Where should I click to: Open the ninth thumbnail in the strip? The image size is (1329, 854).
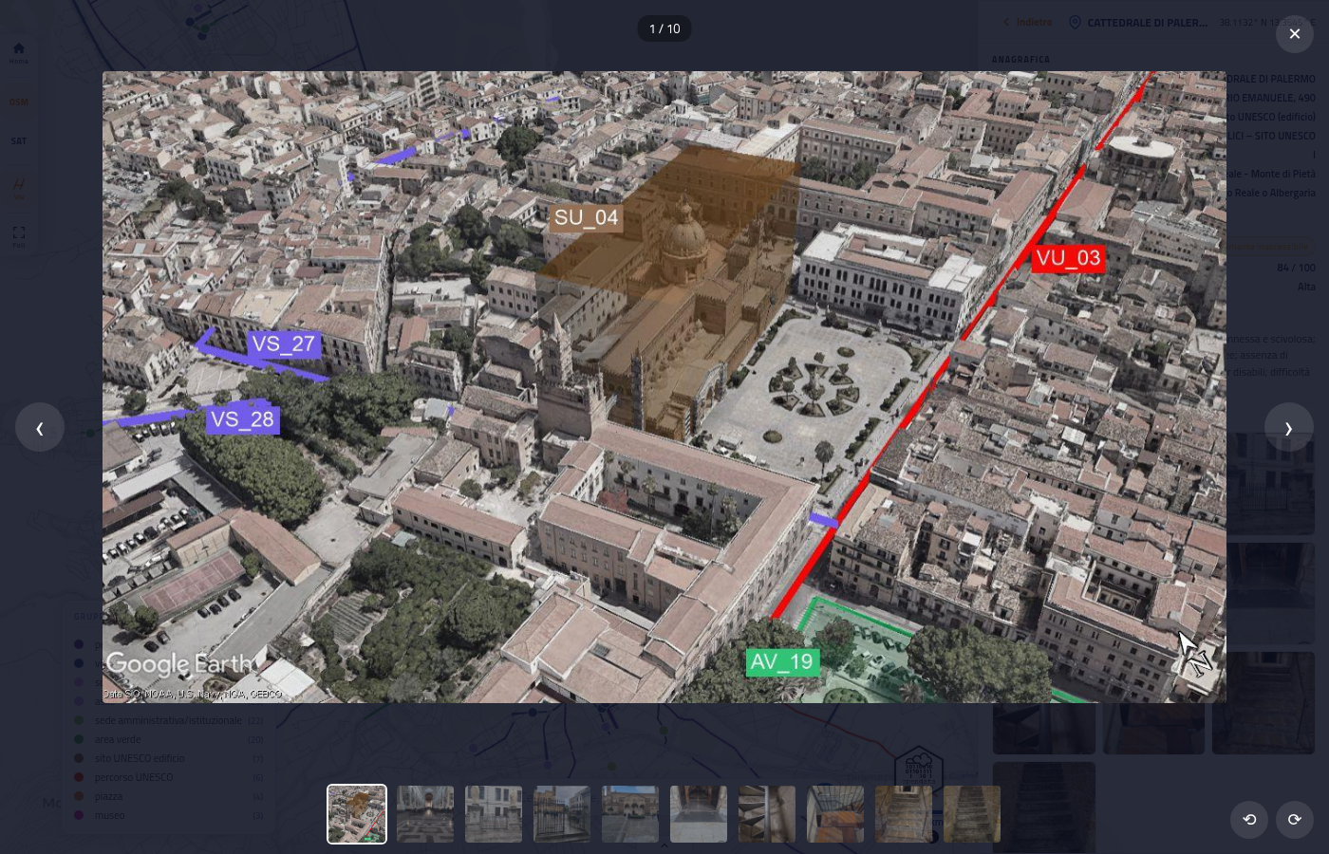pyautogui.click(x=904, y=814)
